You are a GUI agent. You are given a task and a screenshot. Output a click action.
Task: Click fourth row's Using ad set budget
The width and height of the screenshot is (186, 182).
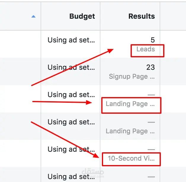click(71, 122)
